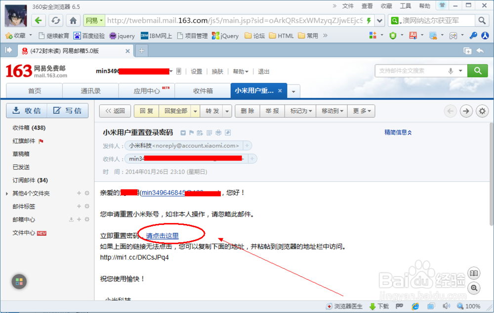This screenshot has height=313, width=494.
Task: Click the 收信 receive mail button
Action: pos(27,111)
